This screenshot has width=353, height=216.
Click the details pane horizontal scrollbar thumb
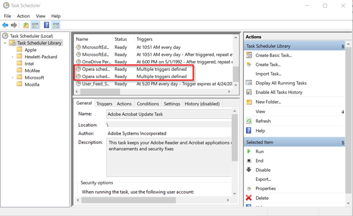click(129, 200)
